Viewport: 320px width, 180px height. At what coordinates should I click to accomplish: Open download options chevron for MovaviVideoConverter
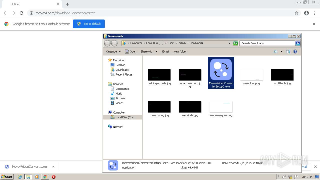pyautogui.click(x=53, y=167)
